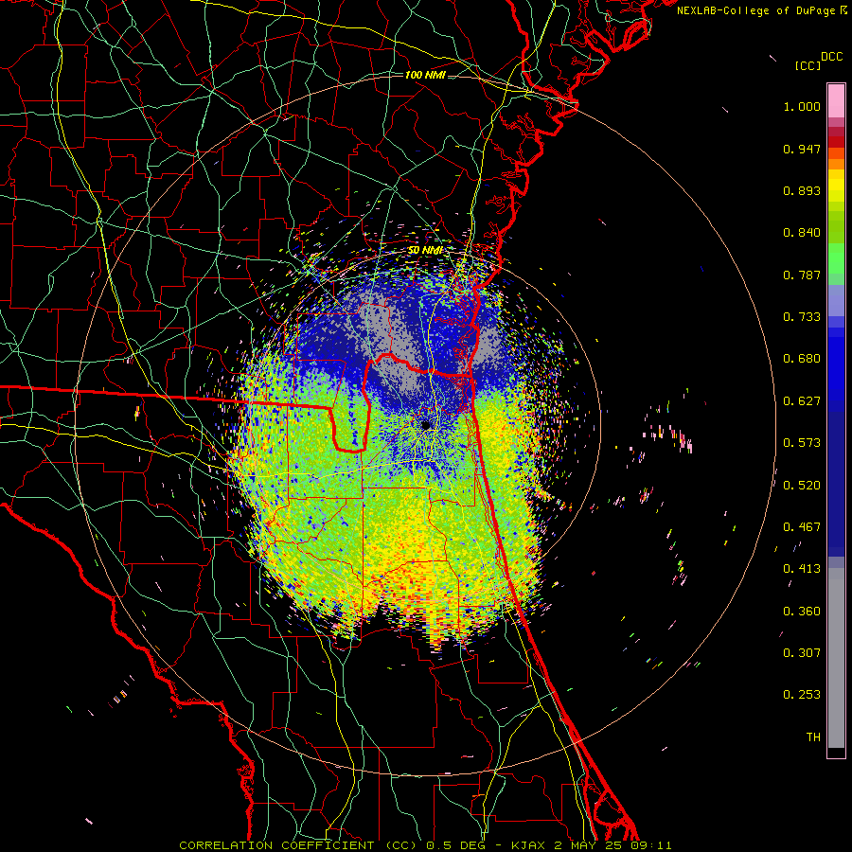Click the 0.893 value on color scale

[x=802, y=190]
